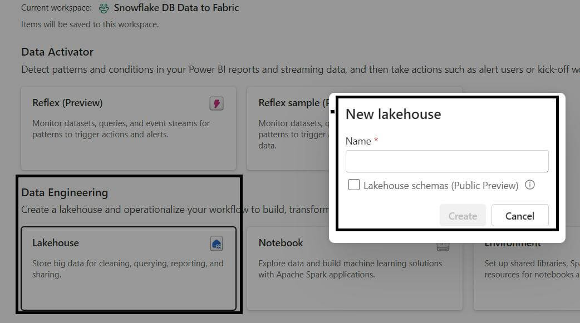This screenshot has height=323, width=580.
Task: Click the Snowflake DB Data to Fabric workspace name
Action: coord(176,8)
